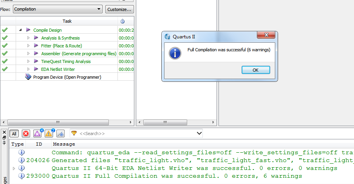Click the info icon in the Quartus II dialog
This screenshot has height=184, width=354.
point(175,53)
